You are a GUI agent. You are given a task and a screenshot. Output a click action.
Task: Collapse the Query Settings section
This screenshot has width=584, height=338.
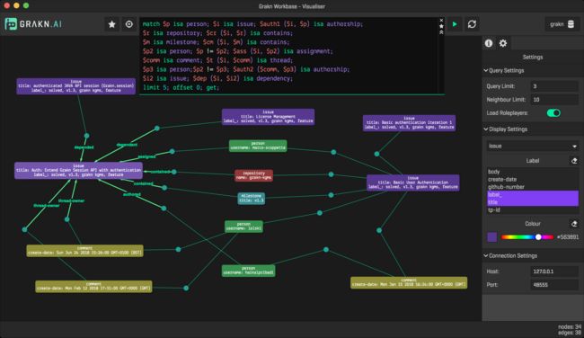click(486, 70)
